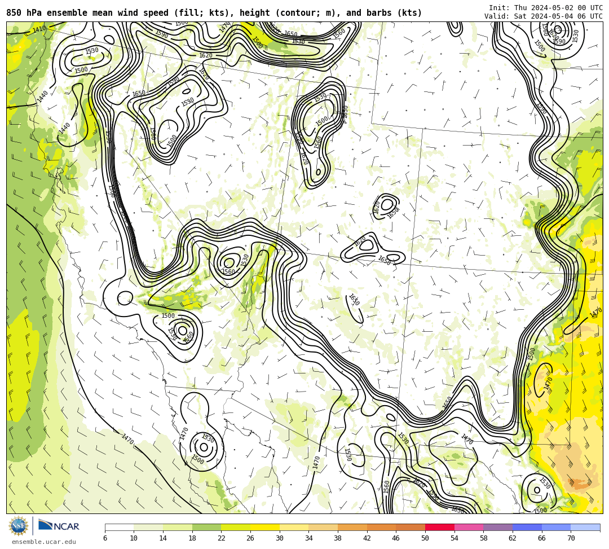Click the 1410 contour label

(x=39, y=29)
